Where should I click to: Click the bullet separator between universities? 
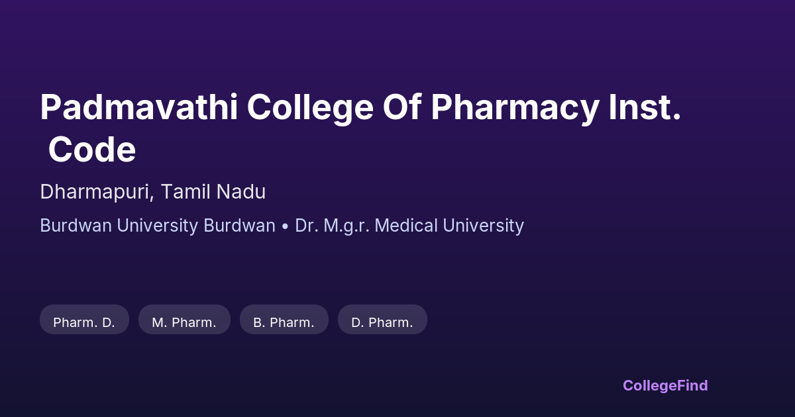[x=285, y=226]
